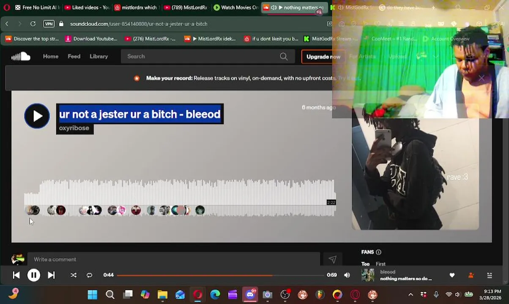Reload the page with the refresh icon
Screen dimensions: 509x304
pyautogui.click(x=33, y=24)
